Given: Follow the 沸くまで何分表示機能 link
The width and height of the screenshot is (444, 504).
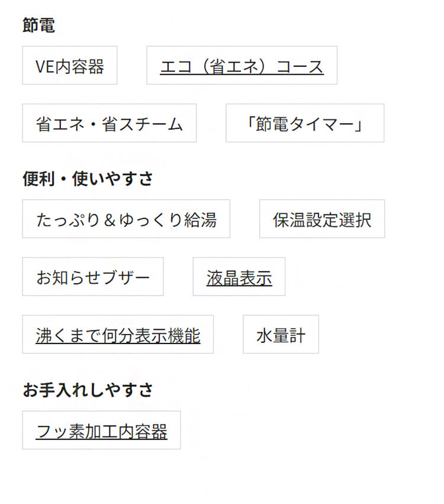Looking at the screenshot, I should [118, 335].
